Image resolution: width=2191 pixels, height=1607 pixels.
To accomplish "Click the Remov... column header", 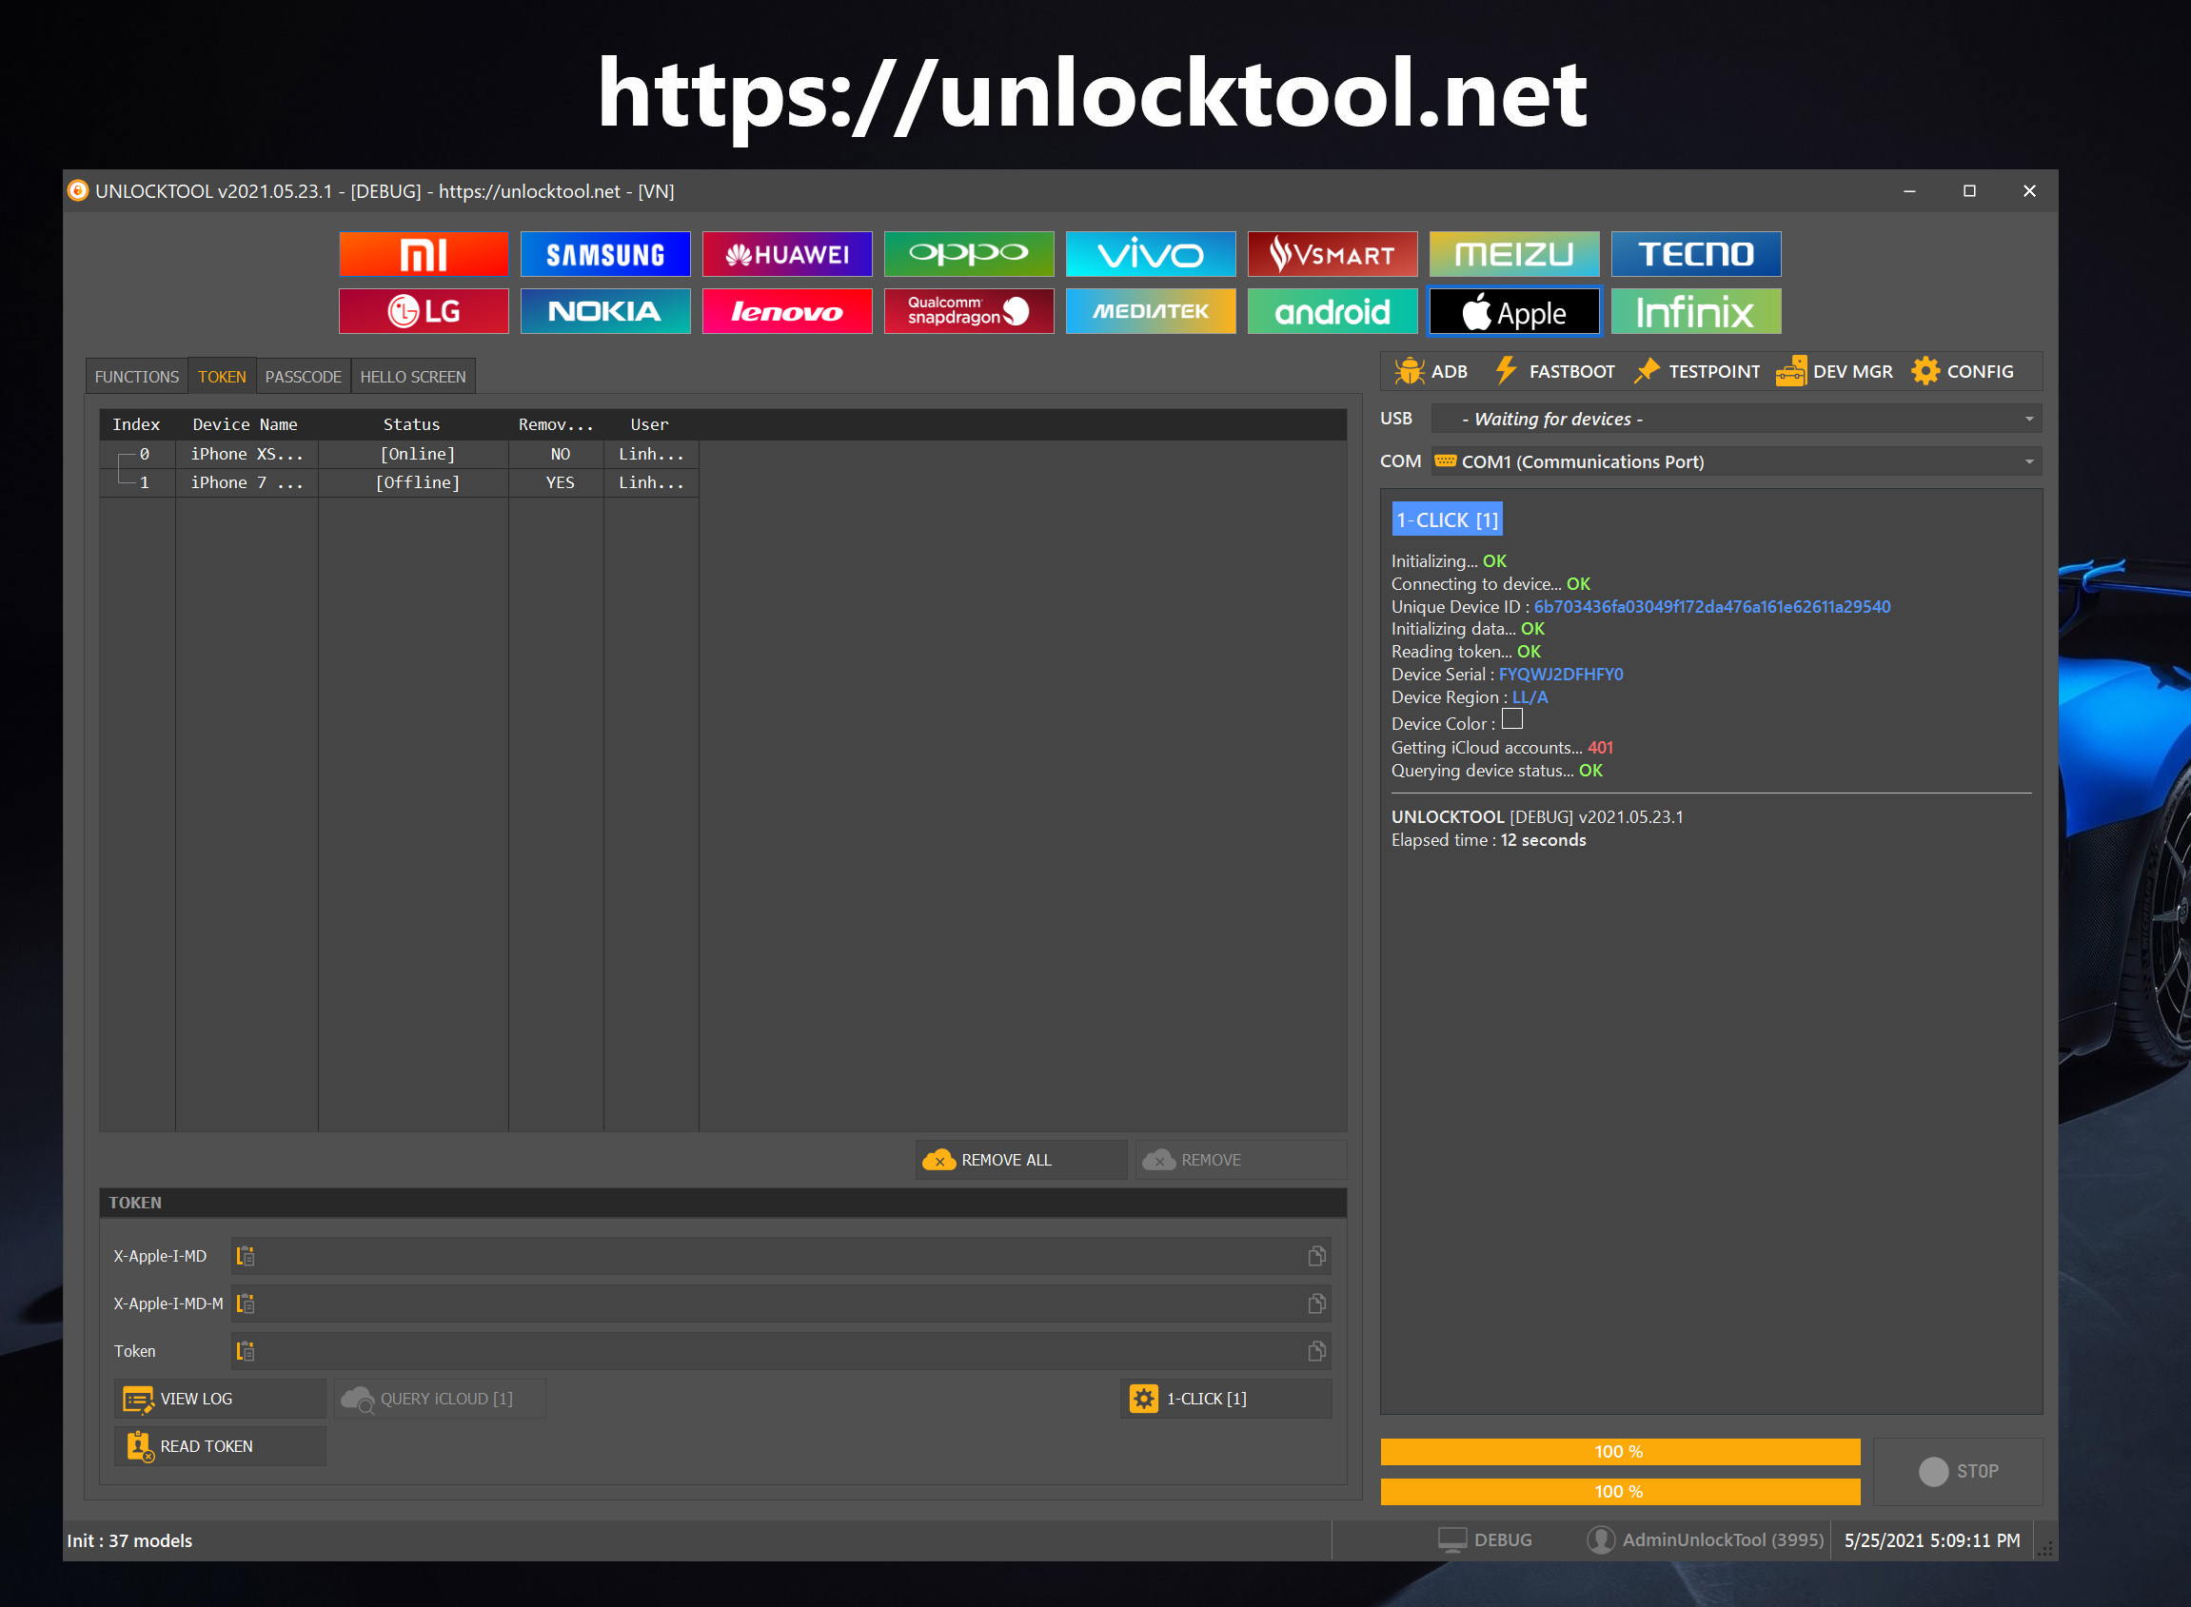I will 556,424.
